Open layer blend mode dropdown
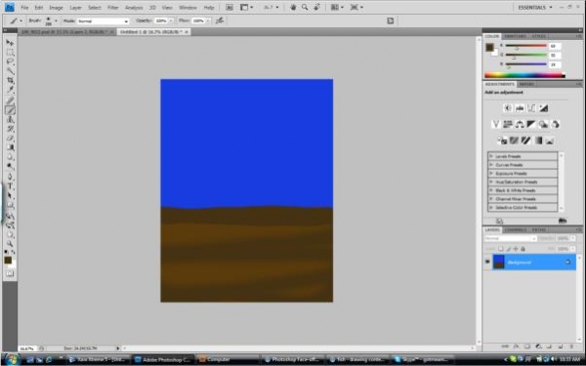The image size is (586, 366). (x=511, y=238)
